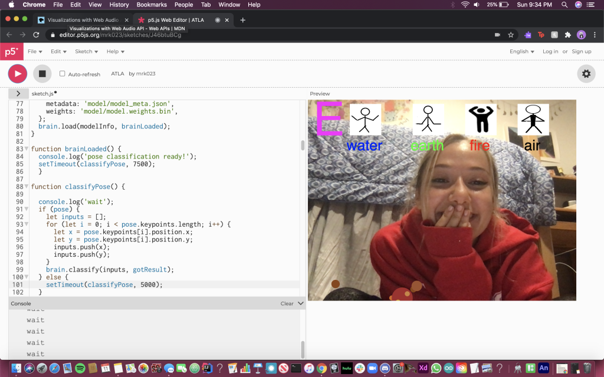Expand the sidebar file list chevron
604x377 pixels.
[18, 94]
